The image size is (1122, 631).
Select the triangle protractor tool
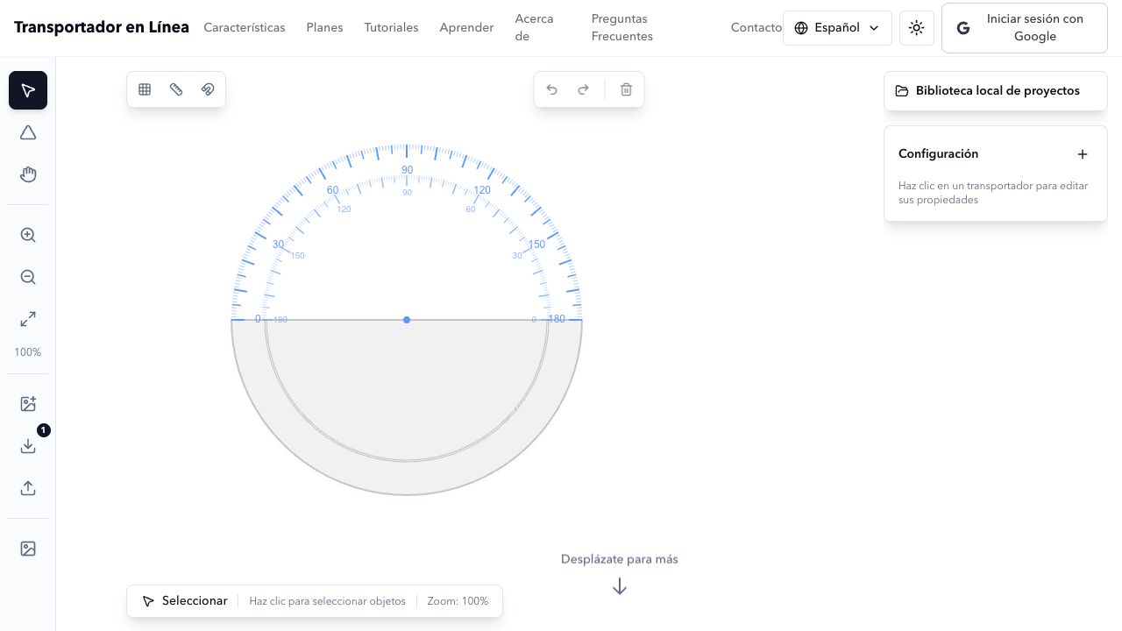(28, 132)
